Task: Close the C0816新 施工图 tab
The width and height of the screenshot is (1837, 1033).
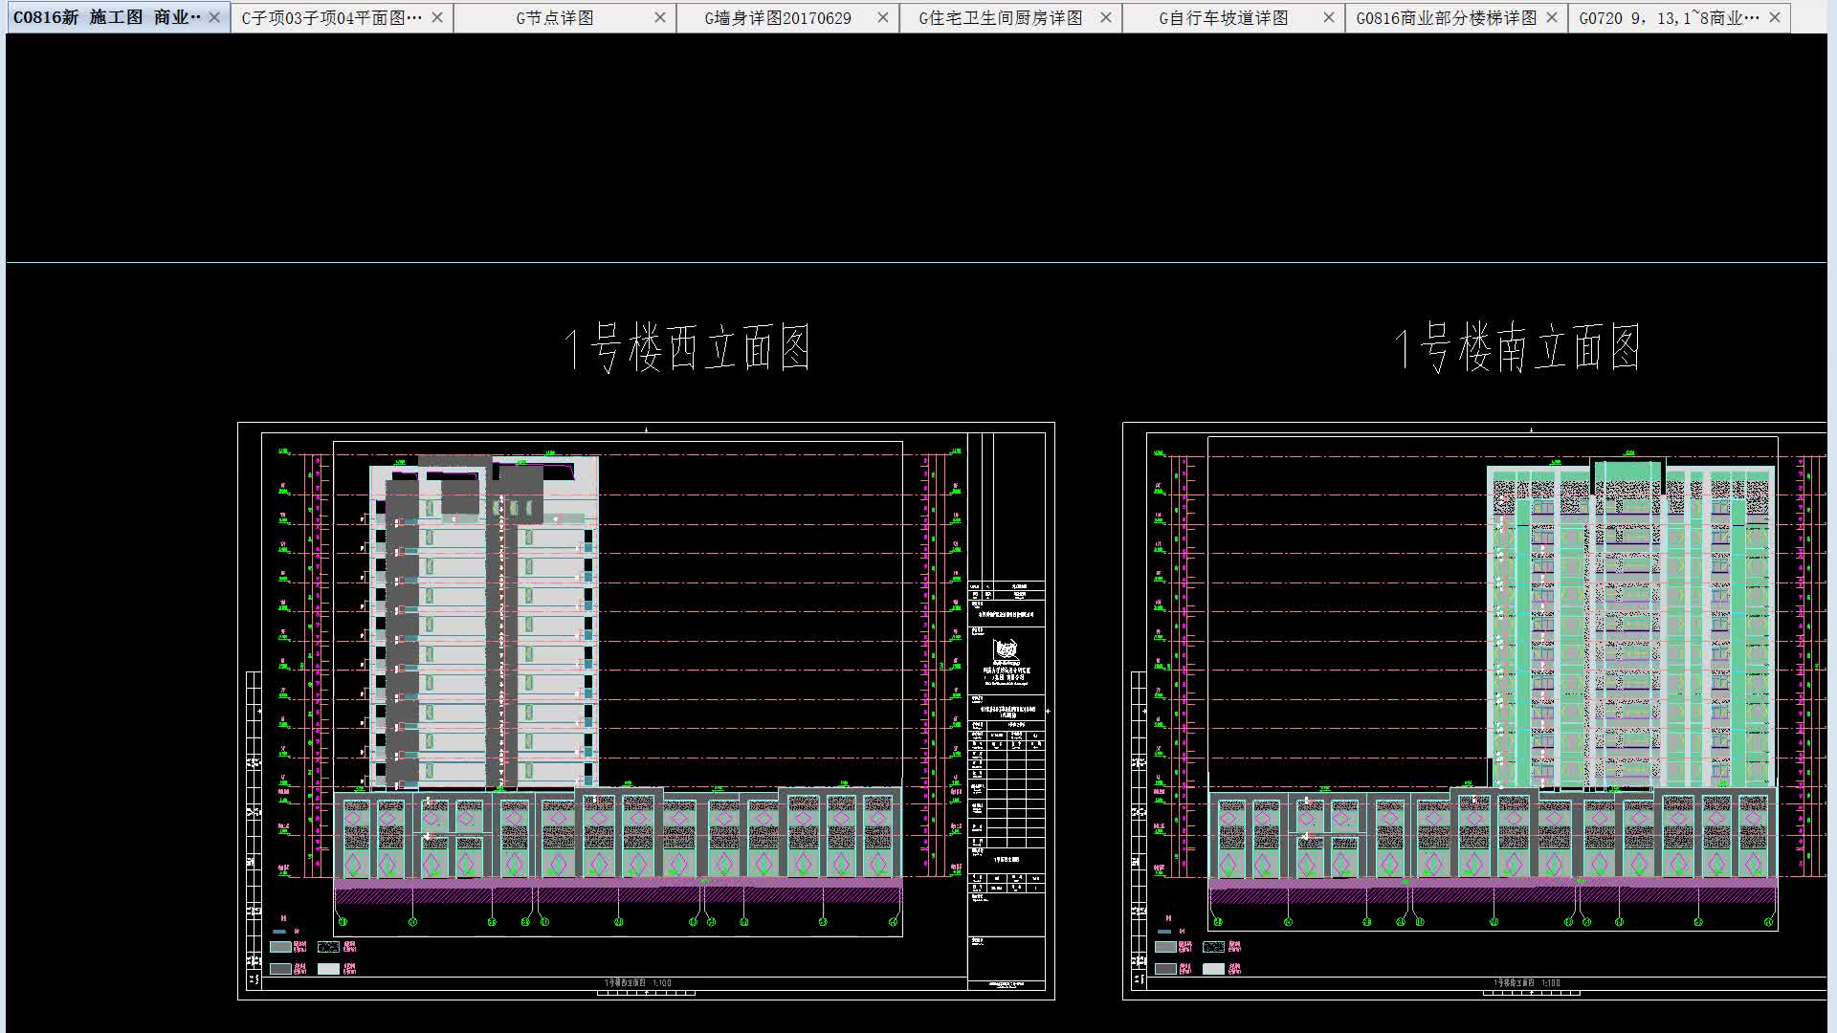Action: click(214, 17)
